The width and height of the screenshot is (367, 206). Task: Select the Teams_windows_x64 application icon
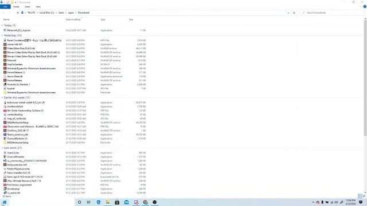click(5, 134)
